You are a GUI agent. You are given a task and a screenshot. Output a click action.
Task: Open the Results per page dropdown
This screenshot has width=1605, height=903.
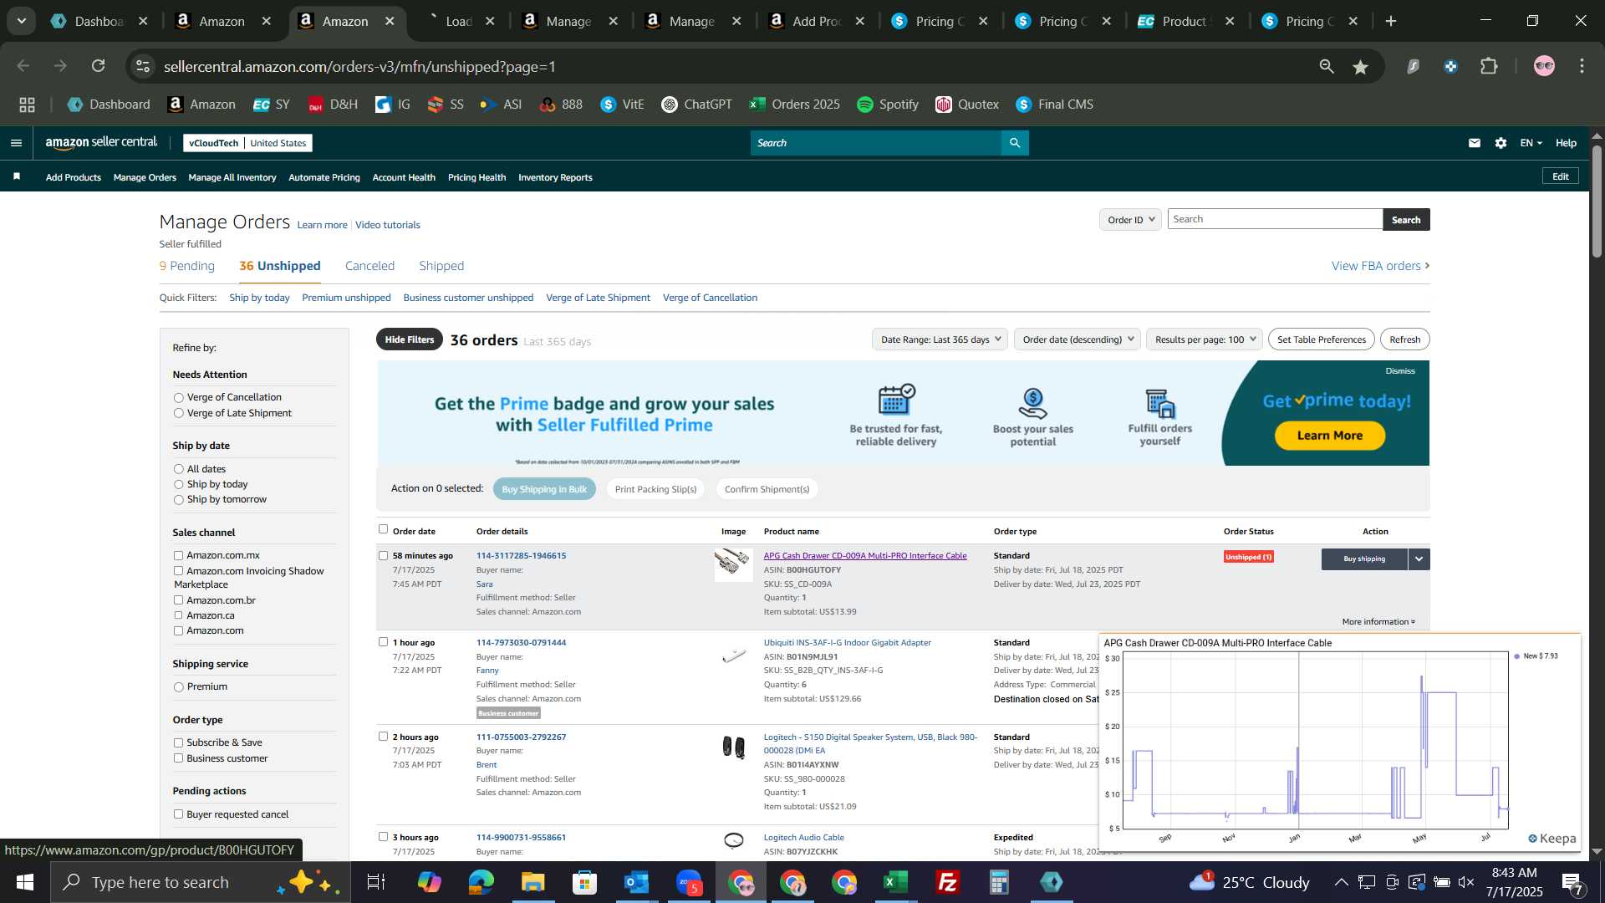[1205, 339]
